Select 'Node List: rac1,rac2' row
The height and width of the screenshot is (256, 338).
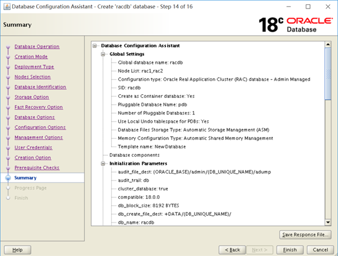(140, 71)
